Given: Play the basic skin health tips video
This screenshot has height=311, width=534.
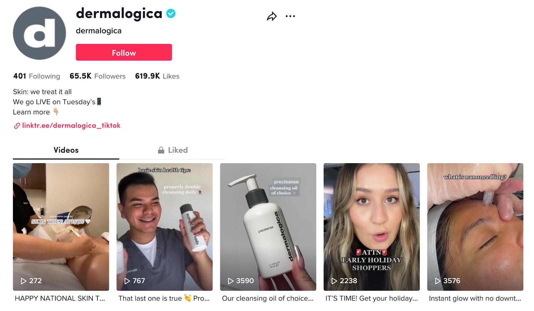Looking at the screenshot, I should tap(165, 227).
